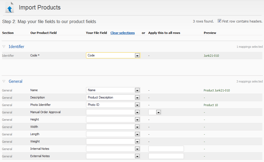Image resolution: width=264 pixels, height=162 pixels.
Task: Click the Manual Order Approval field label
Action: [45, 112]
